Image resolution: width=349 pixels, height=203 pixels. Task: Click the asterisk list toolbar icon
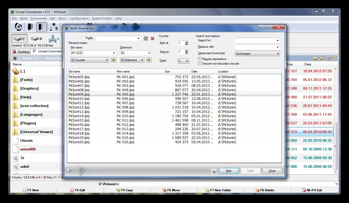click(x=54, y=27)
